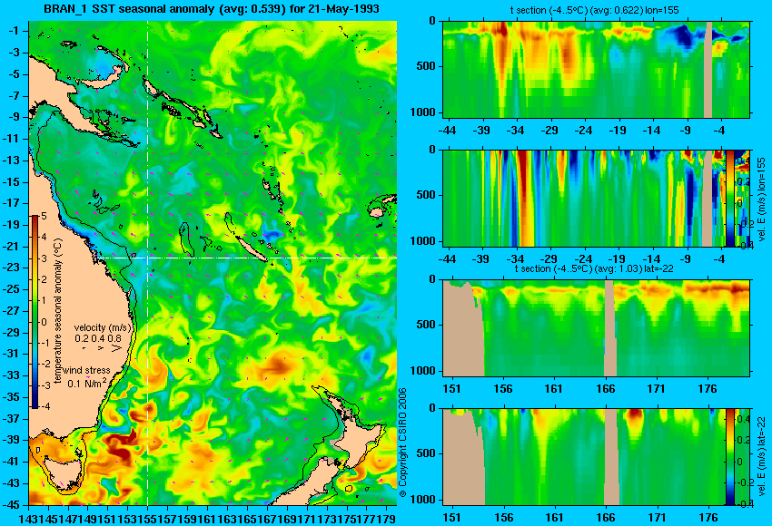The image size is (772, 526).
Task: Click the '-4' value at map color bar bottom
Action: [44, 406]
